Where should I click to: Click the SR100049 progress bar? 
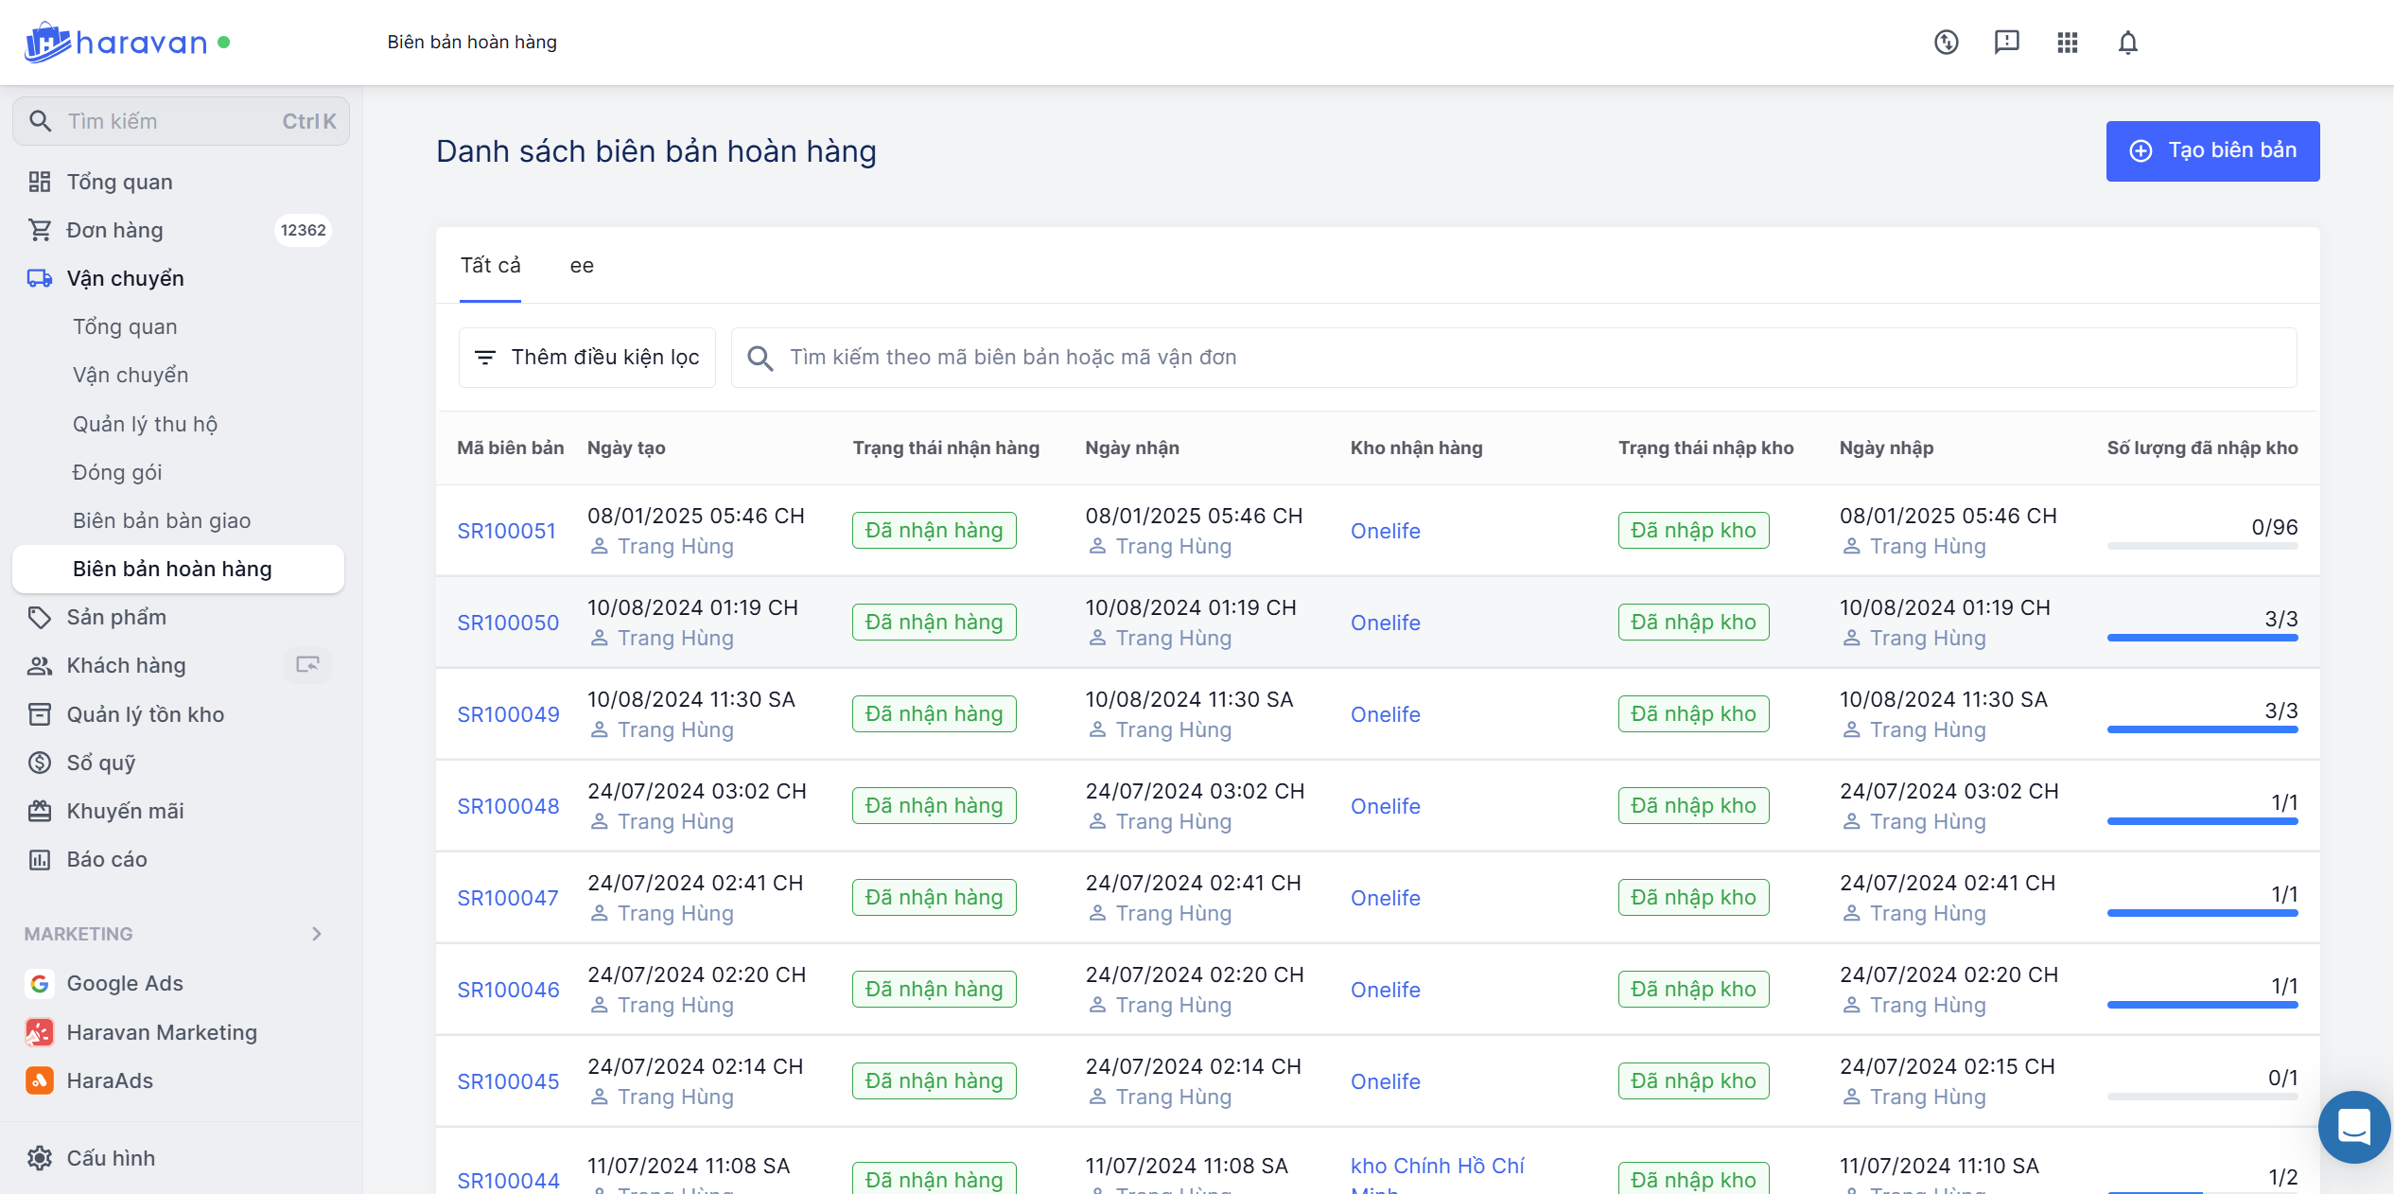tap(2201, 729)
